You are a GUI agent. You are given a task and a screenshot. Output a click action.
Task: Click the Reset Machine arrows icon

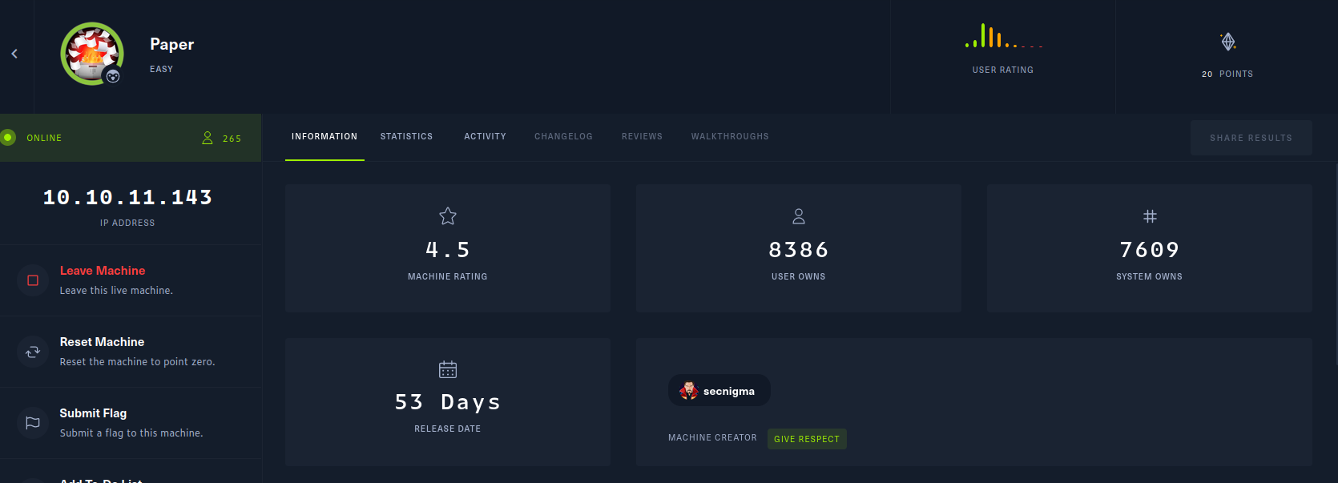tap(33, 352)
